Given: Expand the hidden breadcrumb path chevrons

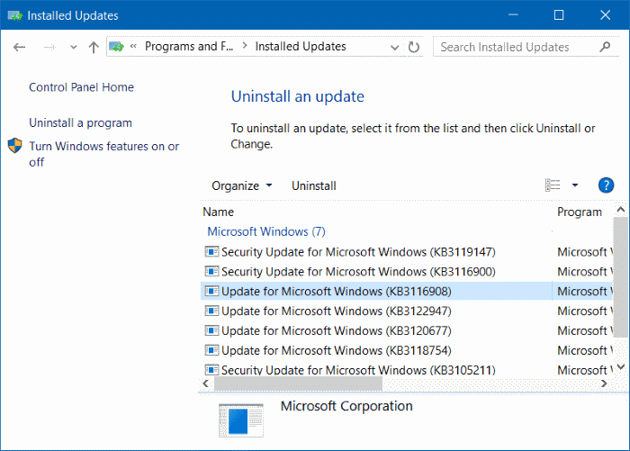Looking at the screenshot, I should tap(133, 46).
